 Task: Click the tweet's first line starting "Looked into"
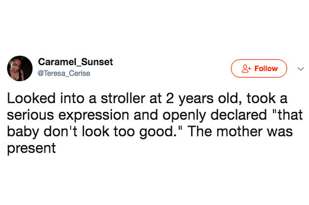[x=147, y=98]
